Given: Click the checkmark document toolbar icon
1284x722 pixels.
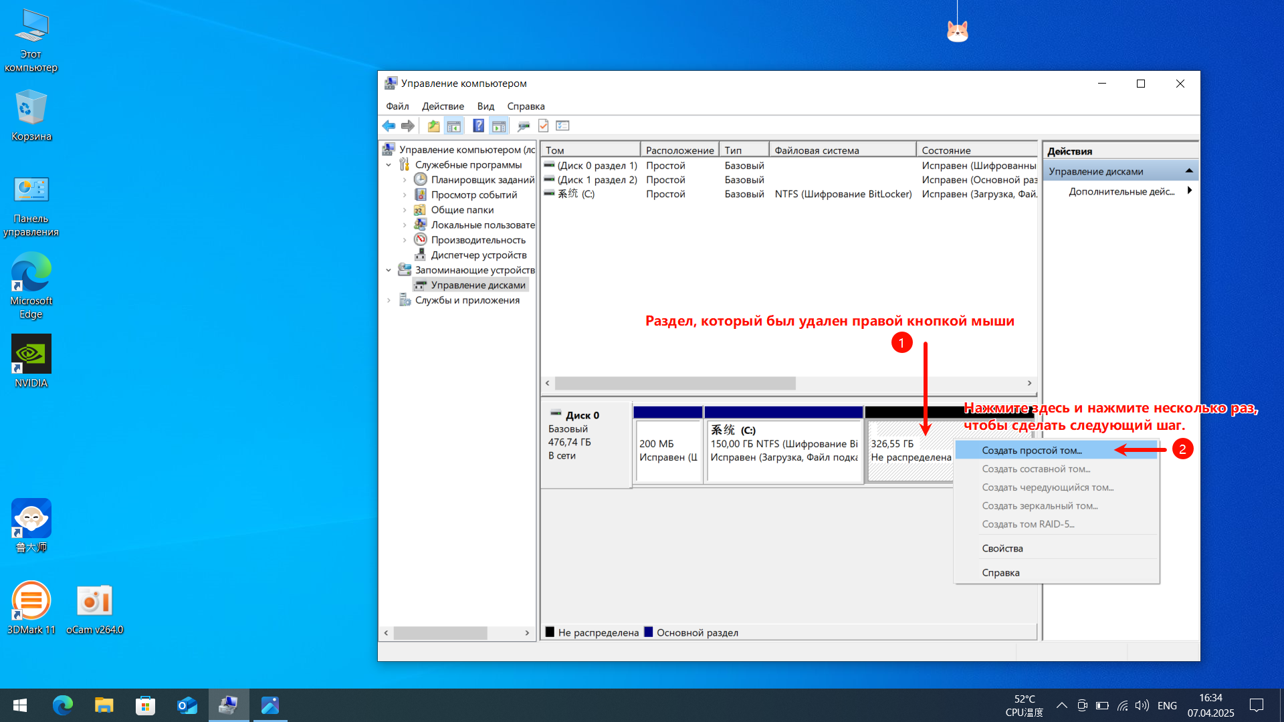Looking at the screenshot, I should coord(543,126).
